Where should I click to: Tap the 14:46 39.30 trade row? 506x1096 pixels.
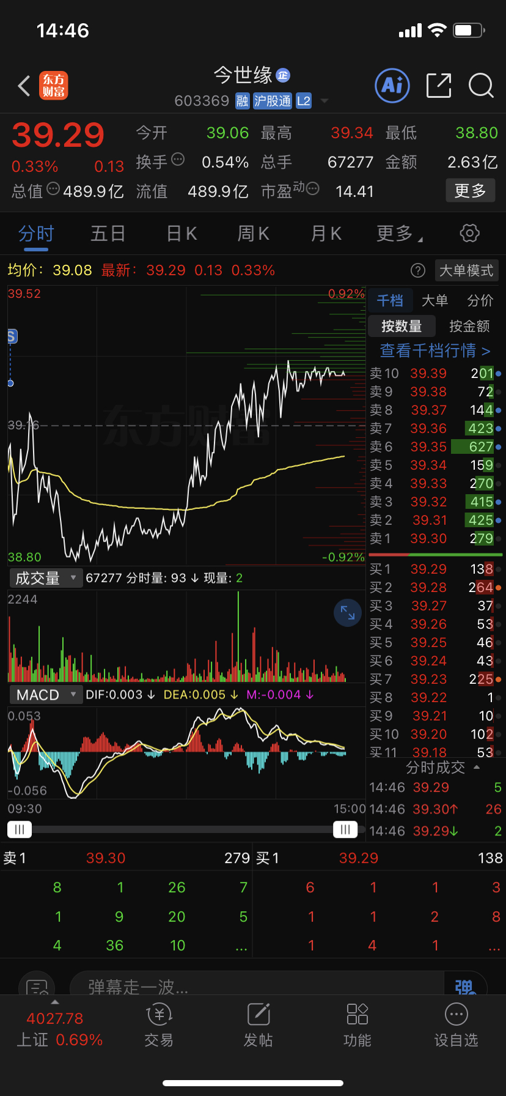[436, 809]
